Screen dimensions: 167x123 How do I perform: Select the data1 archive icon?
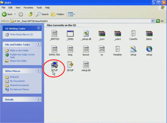(x=149, y=33)
